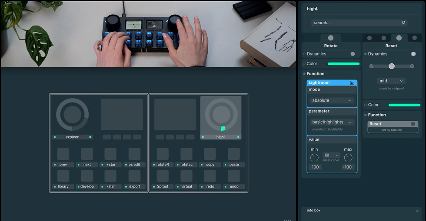Click into the search field
Screen dimensions: 426x221
tap(359, 23)
